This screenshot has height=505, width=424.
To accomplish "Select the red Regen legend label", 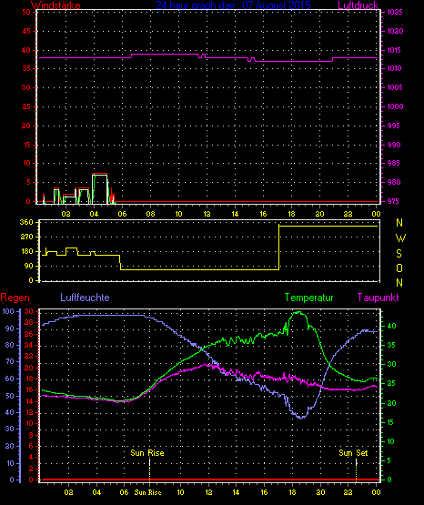I will 15,298.
